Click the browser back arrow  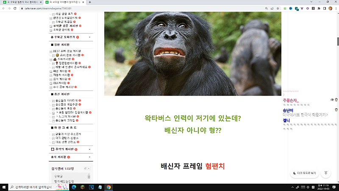4,8
